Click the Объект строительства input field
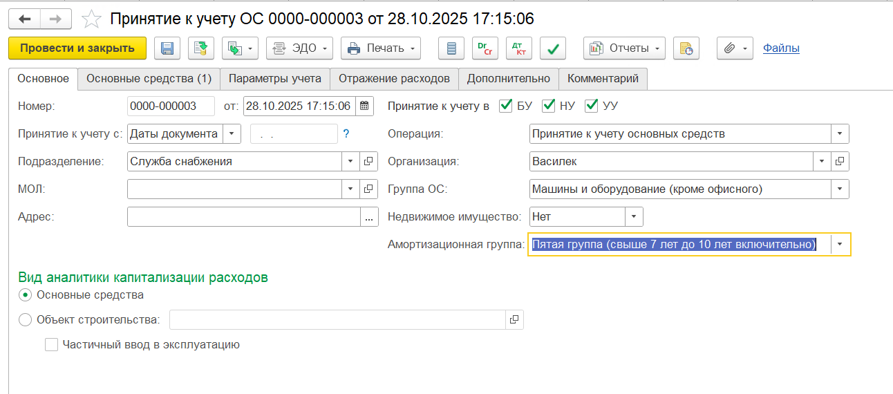The width and height of the screenshot is (893, 394). (x=338, y=319)
